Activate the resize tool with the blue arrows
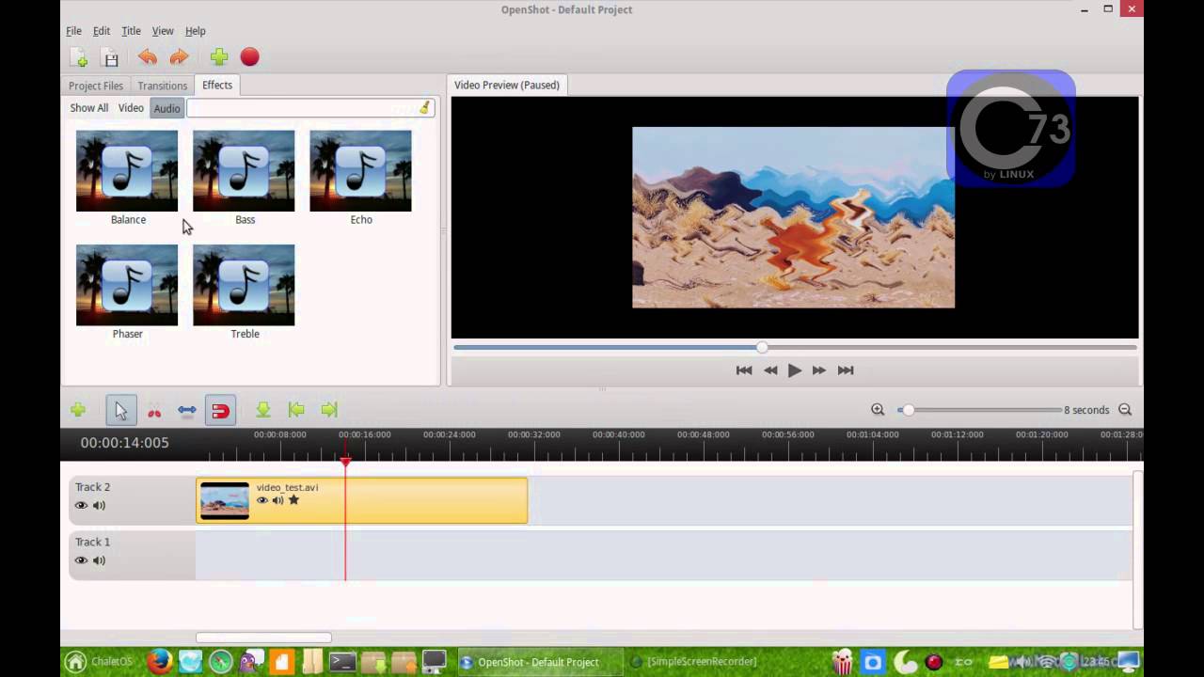The image size is (1204, 677). pyautogui.click(x=186, y=410)
